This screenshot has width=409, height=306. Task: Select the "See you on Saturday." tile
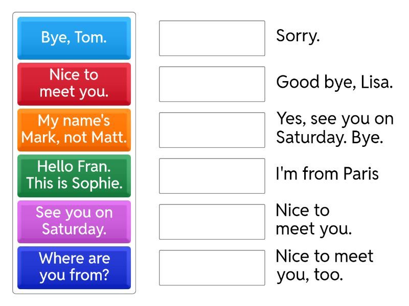[x=74, y=221]
